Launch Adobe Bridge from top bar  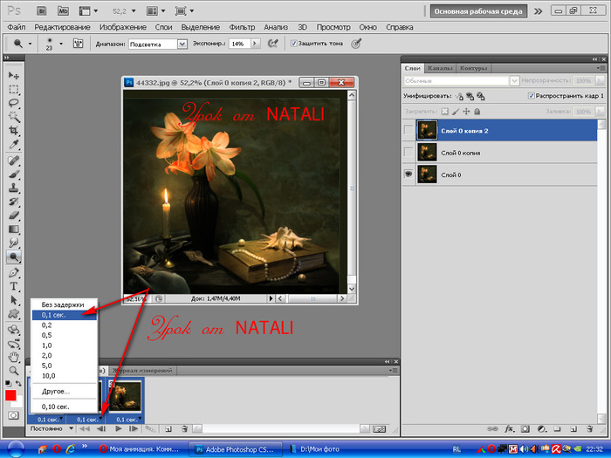click(42, 10)
